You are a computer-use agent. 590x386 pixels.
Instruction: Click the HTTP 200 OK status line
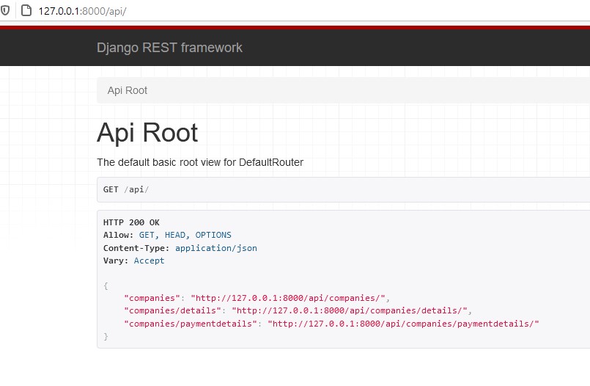[x=131, y=222]
